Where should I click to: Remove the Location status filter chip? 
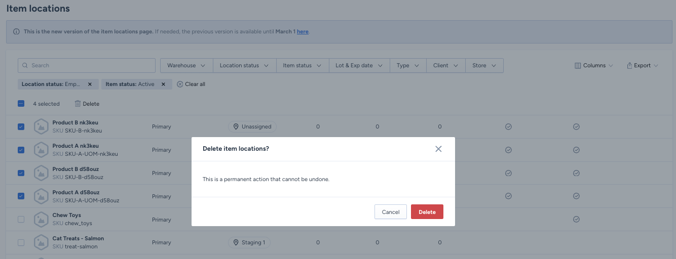(90, 84)
